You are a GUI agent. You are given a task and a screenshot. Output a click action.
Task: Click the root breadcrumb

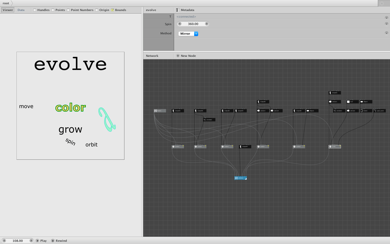6,3
